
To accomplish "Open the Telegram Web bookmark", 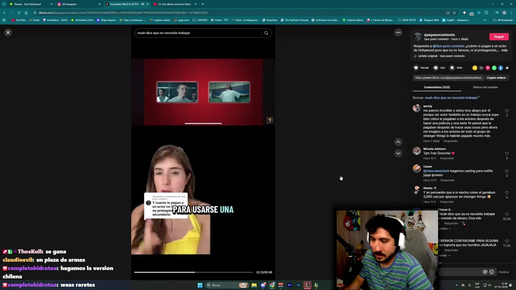I will pyautogui.click(x=429, y=20).
